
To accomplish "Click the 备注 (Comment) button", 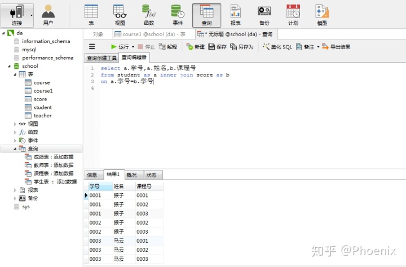I will coord(305,47).
